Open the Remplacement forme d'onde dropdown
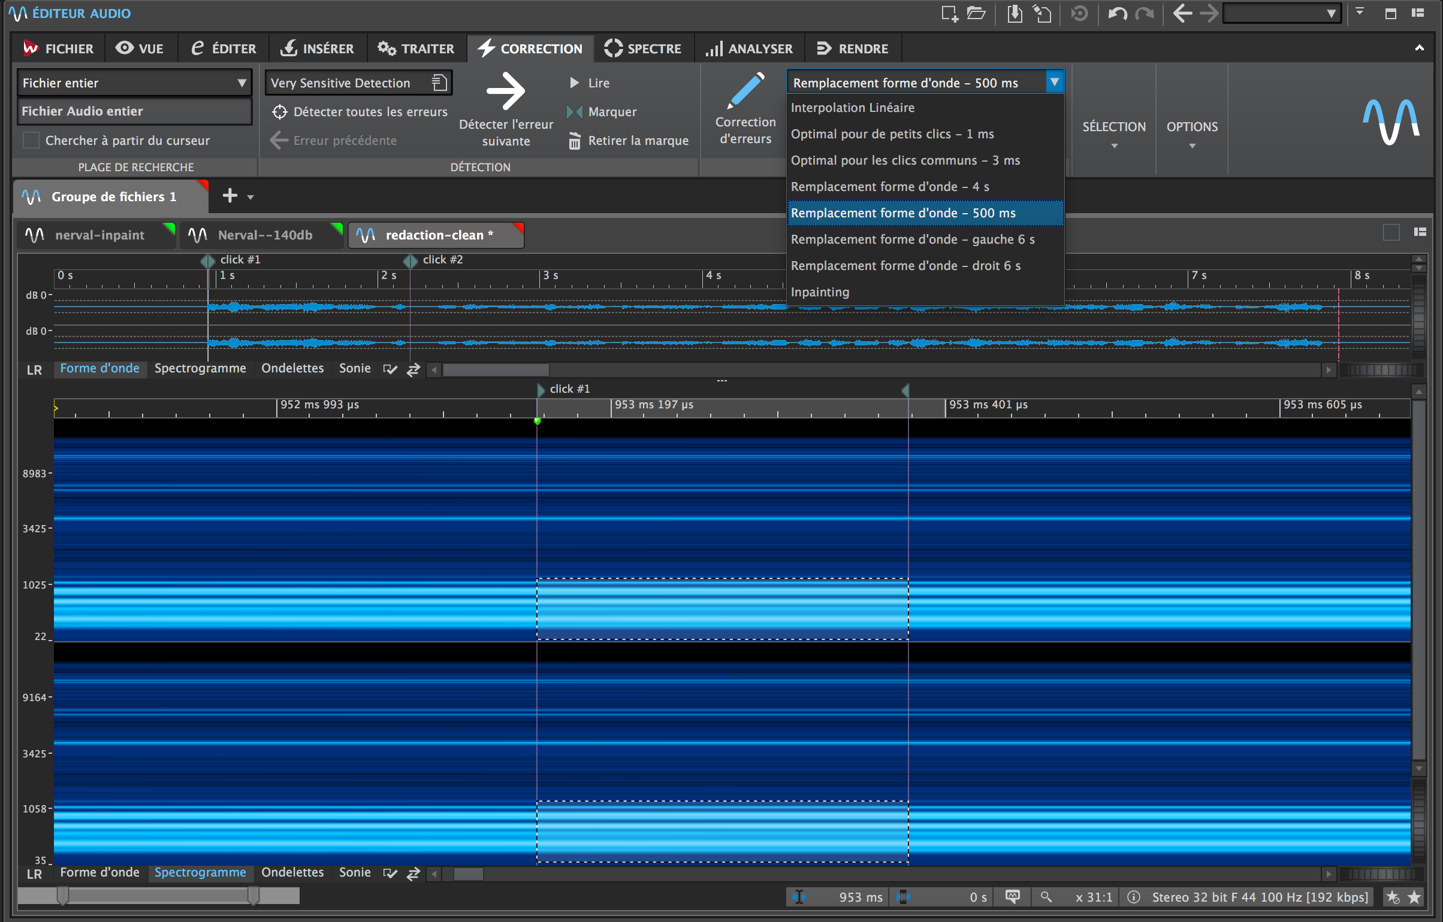1443x922 pixels. pos(1055,82)
